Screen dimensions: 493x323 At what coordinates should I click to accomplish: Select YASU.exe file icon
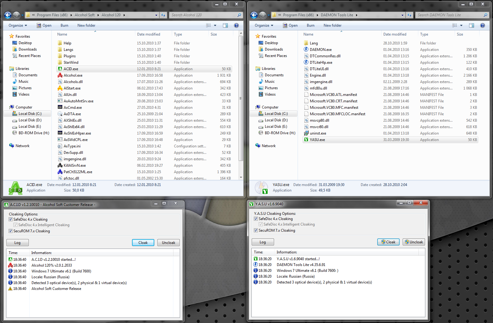pos(306,140)
